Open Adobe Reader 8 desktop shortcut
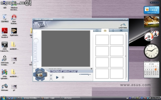This screenshot has width=161, height=100. coord(5,33)
